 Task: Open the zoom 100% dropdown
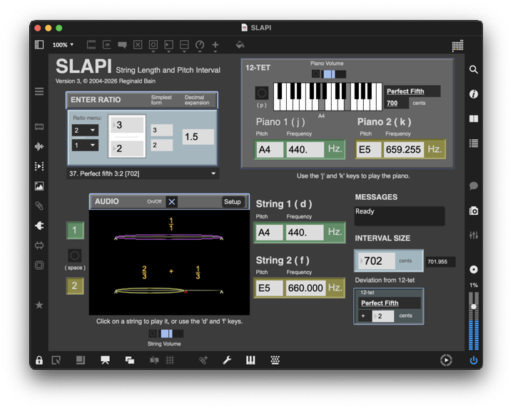[63, 45]
